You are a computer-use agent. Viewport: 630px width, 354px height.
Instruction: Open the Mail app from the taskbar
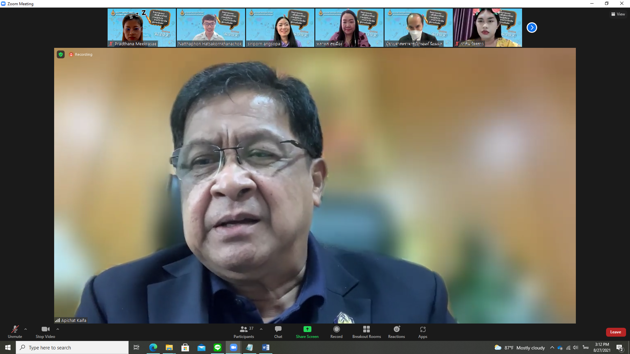coord(201,347)
